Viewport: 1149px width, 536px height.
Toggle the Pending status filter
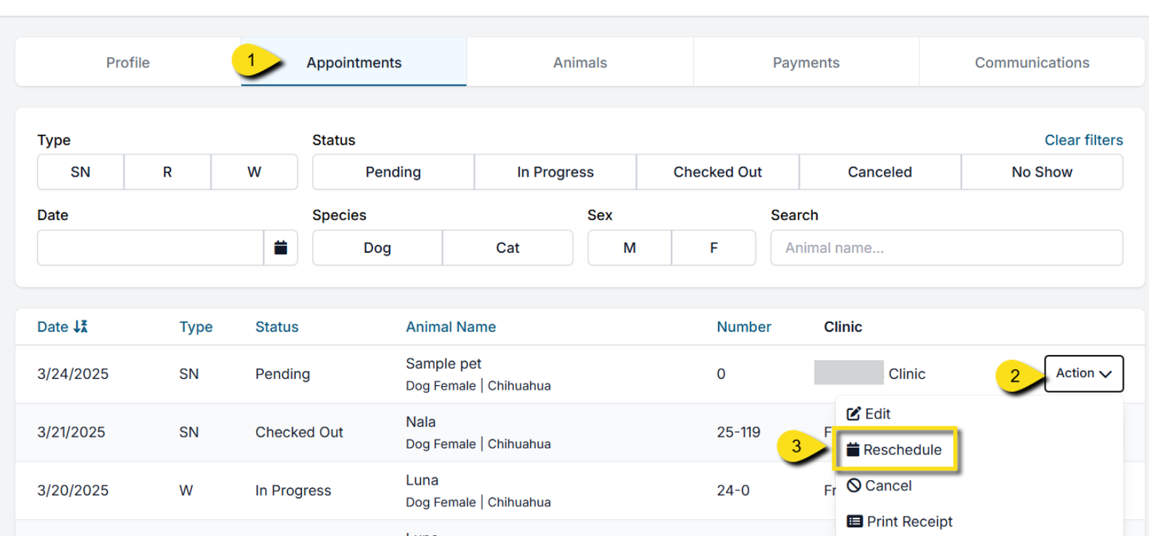pyautogui.click(x=393, y=172)
